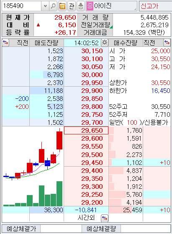172x234 pixels.
Task: Click the pink 종 badge before 아이진
Action: point(90,6)
